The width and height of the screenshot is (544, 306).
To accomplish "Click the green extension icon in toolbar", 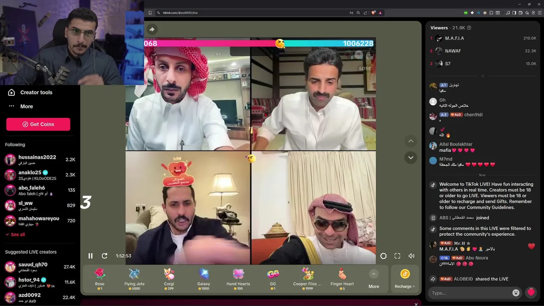I will [x=466, y=13].
